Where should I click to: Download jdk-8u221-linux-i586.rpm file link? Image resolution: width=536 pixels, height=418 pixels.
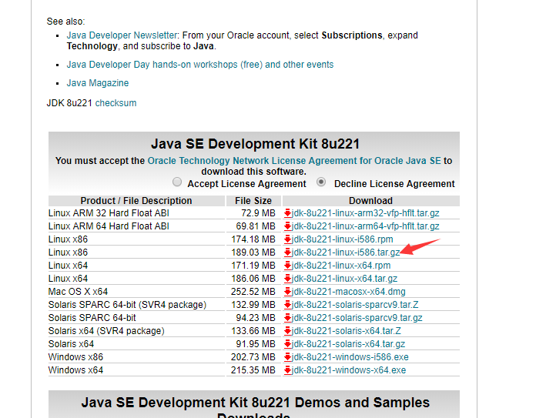pyautogui.click(x=342, y=239)
